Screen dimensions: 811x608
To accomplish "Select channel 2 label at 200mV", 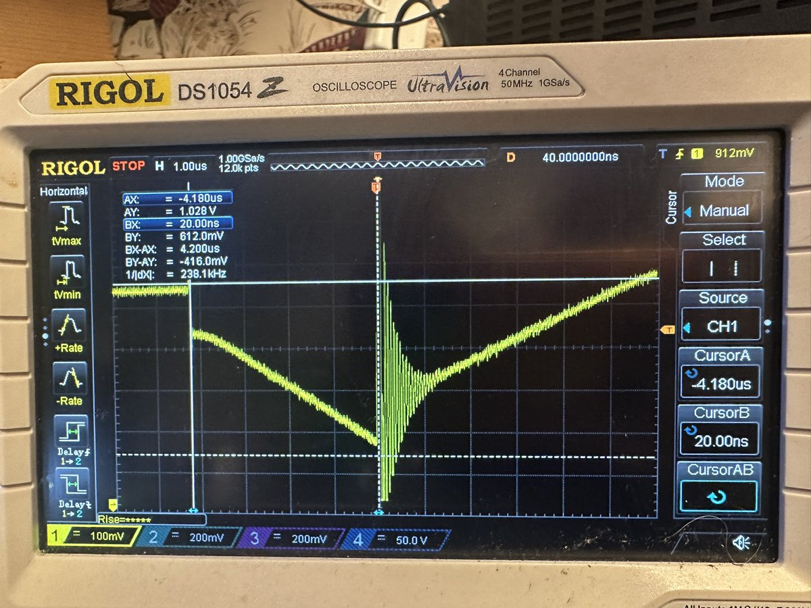I will click(191, 537).
